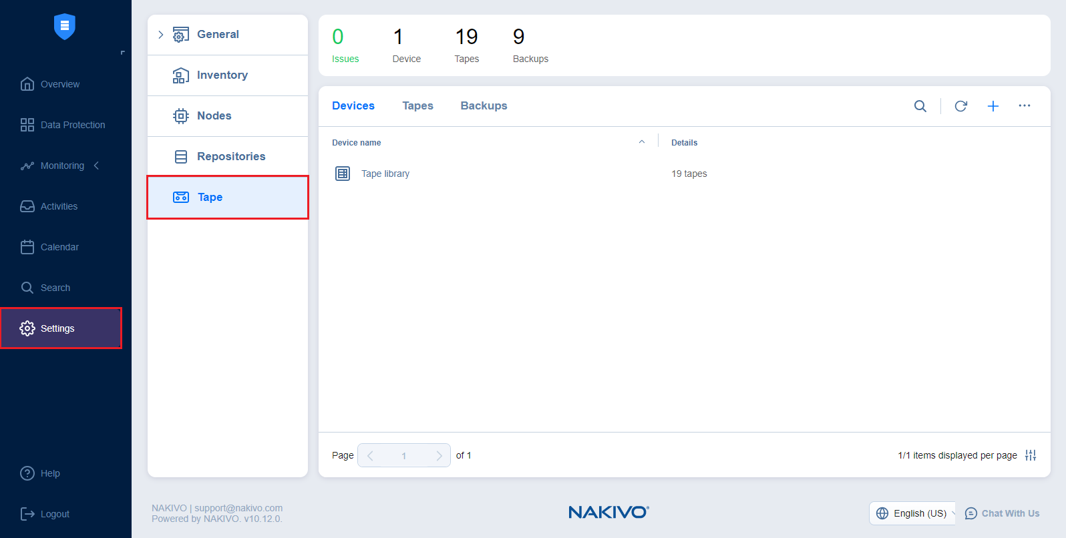1066x538 pixels.
Task: Go to next page arrow
Action: (x=439, y=455)
